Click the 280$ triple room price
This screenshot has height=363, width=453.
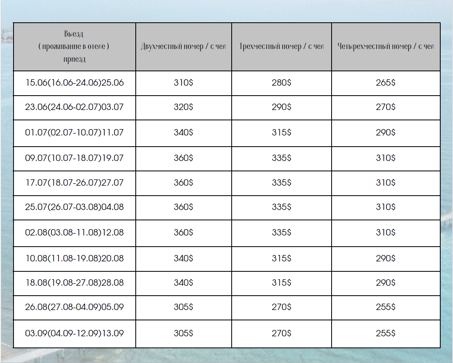(281, 83)
